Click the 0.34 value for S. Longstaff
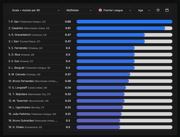Screen dimensions: 180x137 (68, 88)
